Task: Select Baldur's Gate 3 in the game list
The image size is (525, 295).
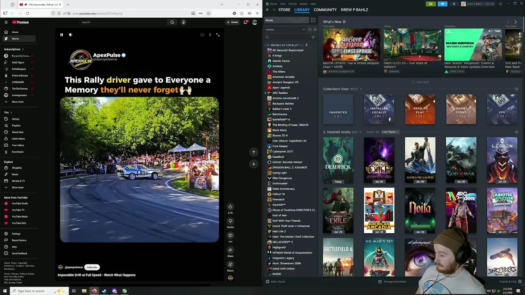Action: coord(282,109)
